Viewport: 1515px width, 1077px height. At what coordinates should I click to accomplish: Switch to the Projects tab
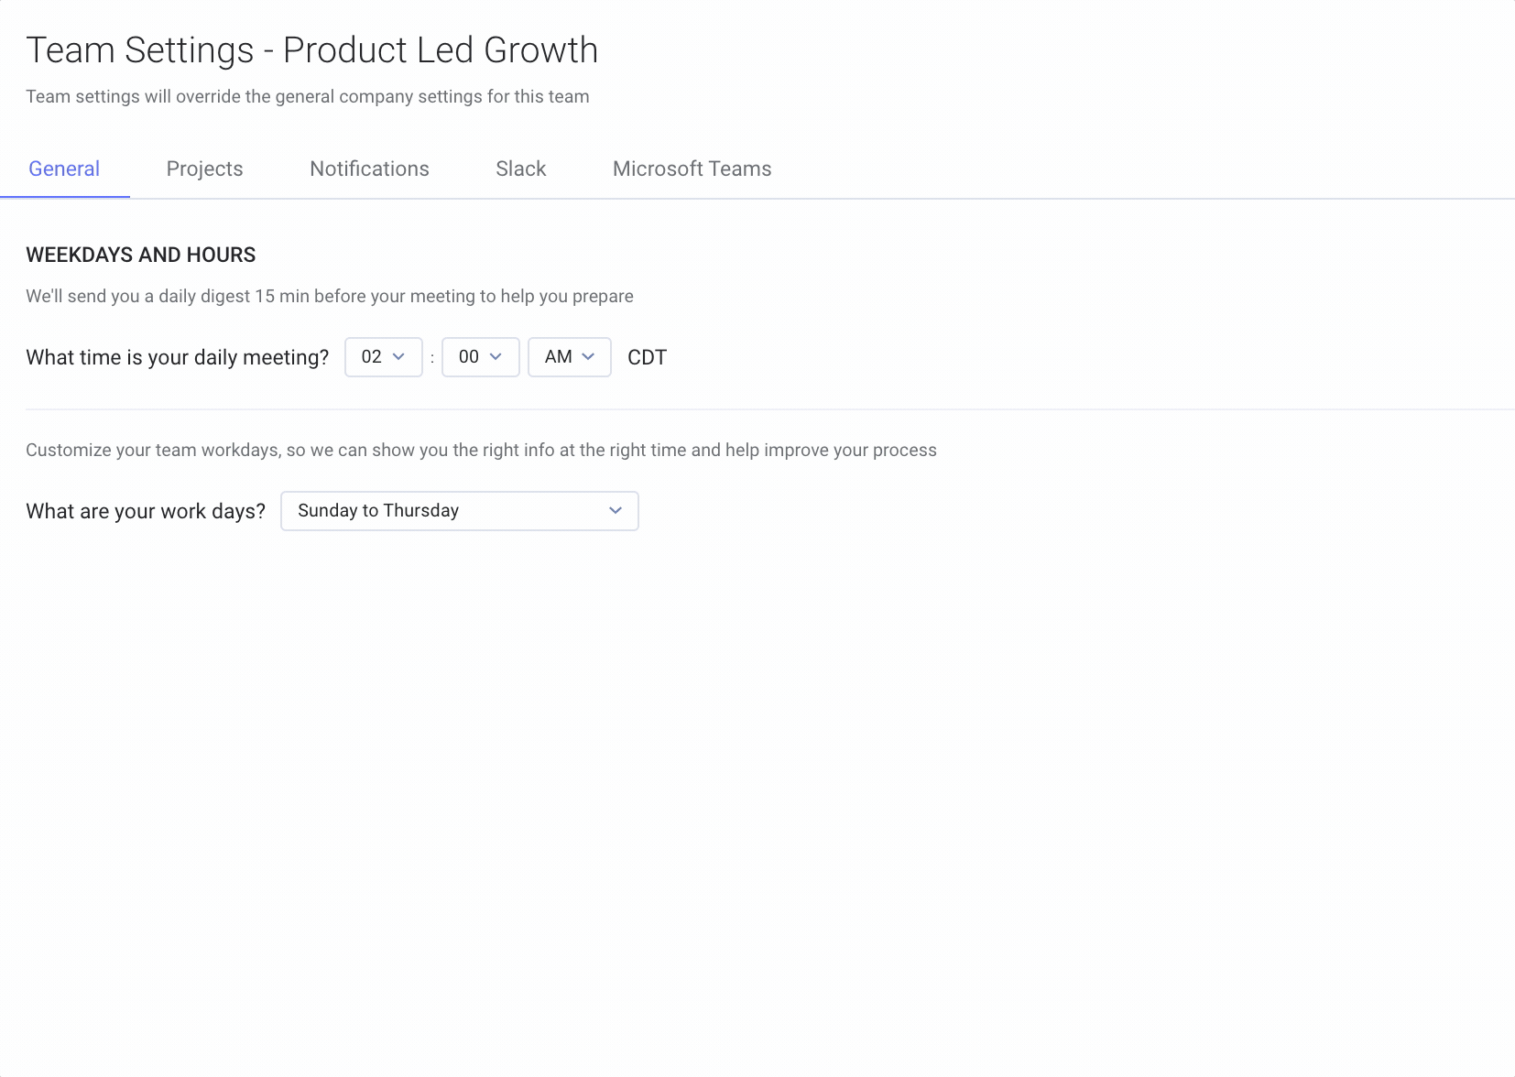(204, 169)
